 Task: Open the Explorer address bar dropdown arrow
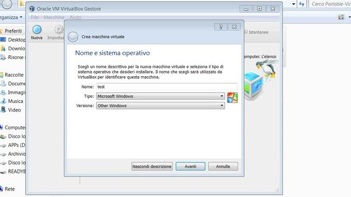(x=294, y=4)
